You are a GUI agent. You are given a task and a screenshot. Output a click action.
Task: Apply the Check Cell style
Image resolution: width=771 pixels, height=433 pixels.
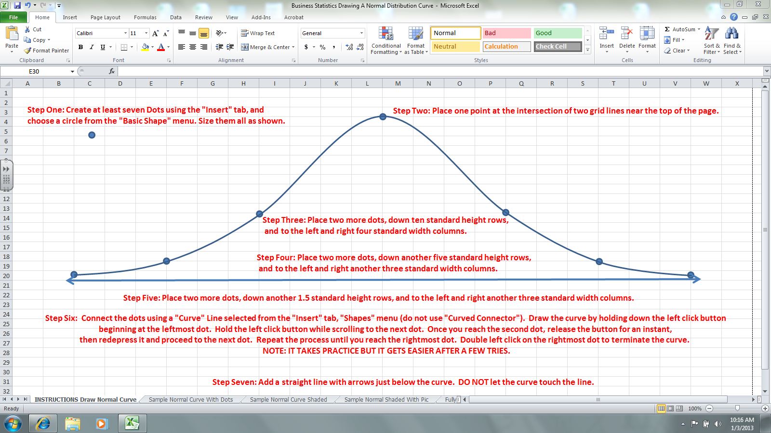tap(558, 47)
